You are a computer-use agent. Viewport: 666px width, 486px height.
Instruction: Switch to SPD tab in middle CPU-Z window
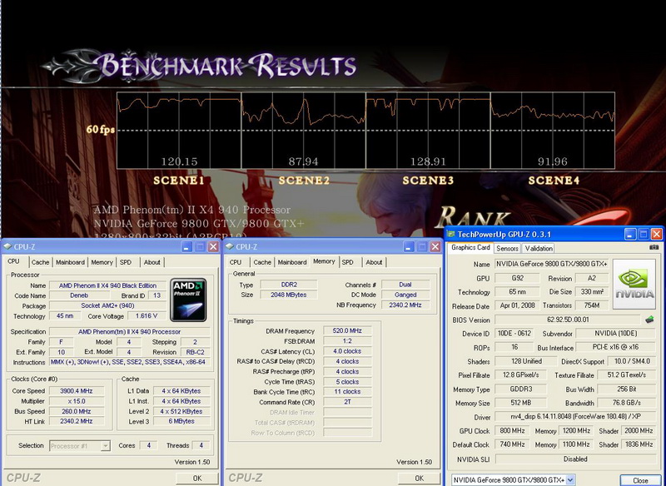pyautogui.click(x=347, y=262)
